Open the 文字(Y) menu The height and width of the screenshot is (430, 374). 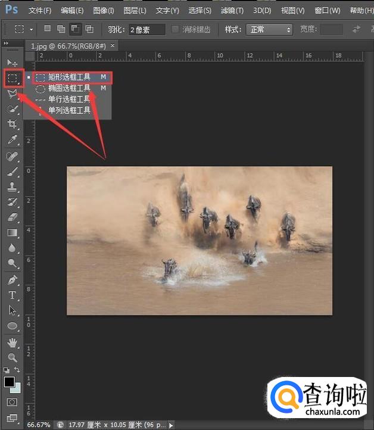pyautogui.click(x=167, y=11)
